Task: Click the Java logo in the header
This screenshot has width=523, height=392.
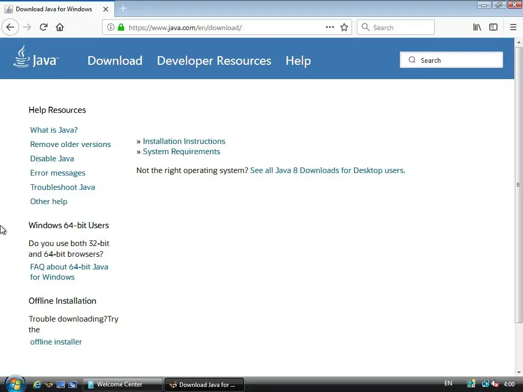Action: click(36, 57)
